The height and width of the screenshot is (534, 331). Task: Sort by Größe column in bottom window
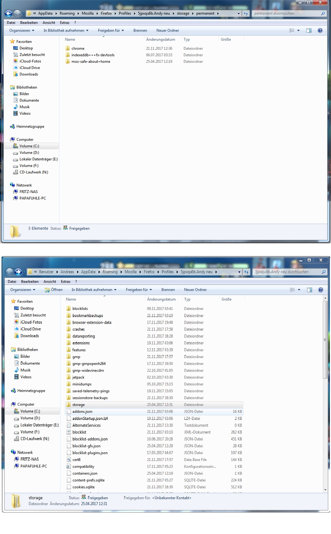pos(226,299)
